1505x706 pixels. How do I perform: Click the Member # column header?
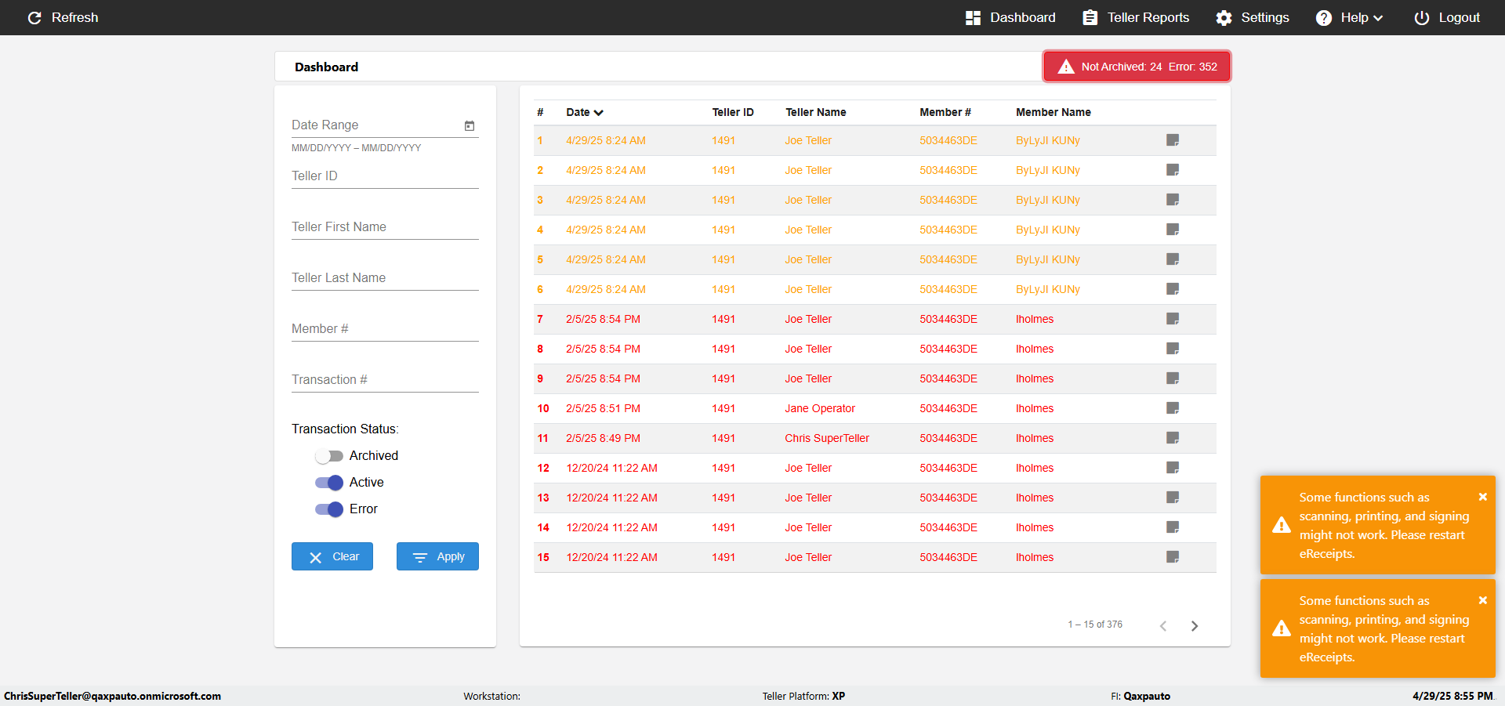click(x=945, y=112)
